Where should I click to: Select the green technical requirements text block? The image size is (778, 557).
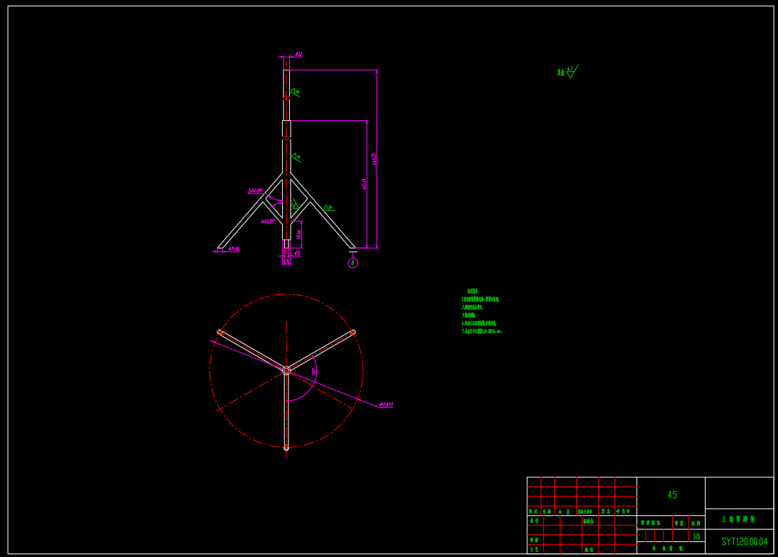(482, 311)
